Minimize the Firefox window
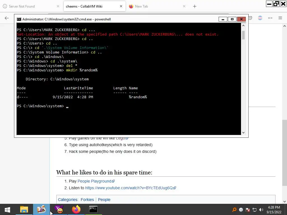 pos(269,4)
